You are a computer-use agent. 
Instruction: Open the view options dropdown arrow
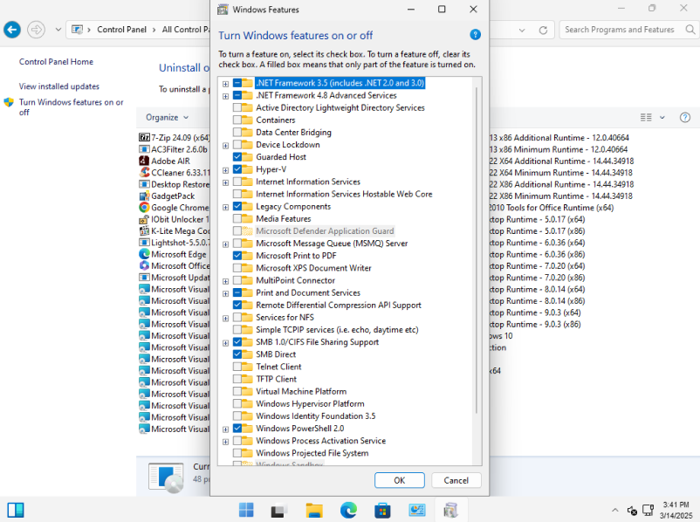662,118
